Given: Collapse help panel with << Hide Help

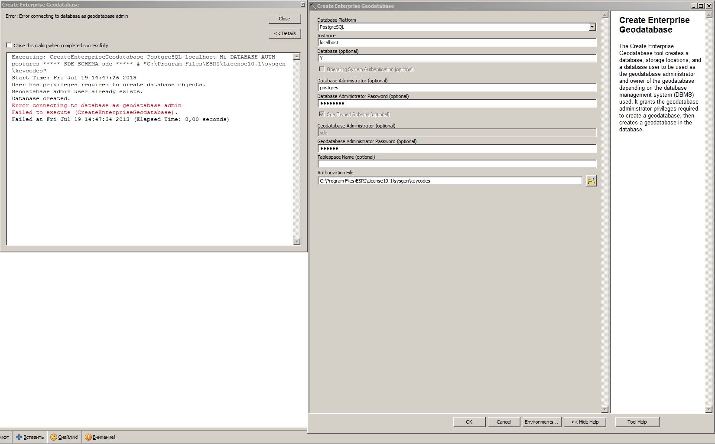Looking at the screenshot, I should [585, 422].
